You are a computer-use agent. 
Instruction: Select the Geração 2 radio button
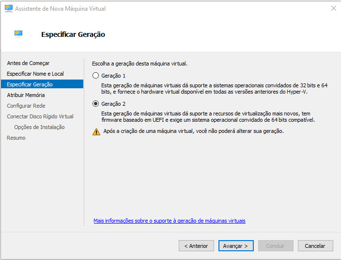click(x=95, y=104)
